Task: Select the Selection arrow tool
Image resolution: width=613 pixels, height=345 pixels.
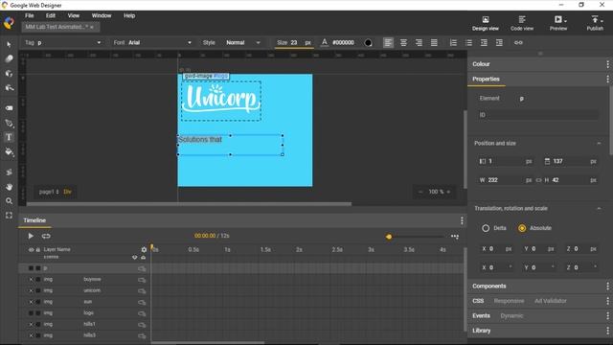Action: [9, 44]
